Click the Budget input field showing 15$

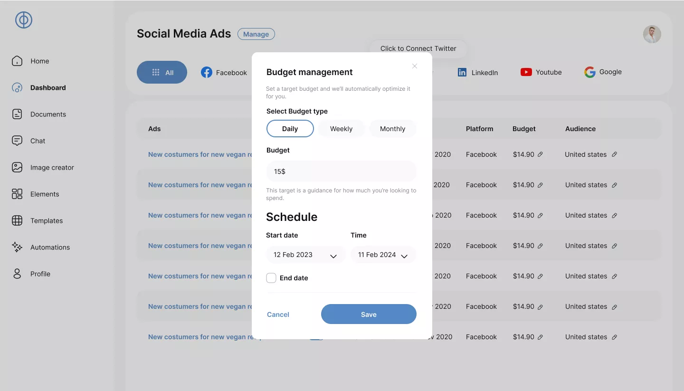click(x=341, y=171)
